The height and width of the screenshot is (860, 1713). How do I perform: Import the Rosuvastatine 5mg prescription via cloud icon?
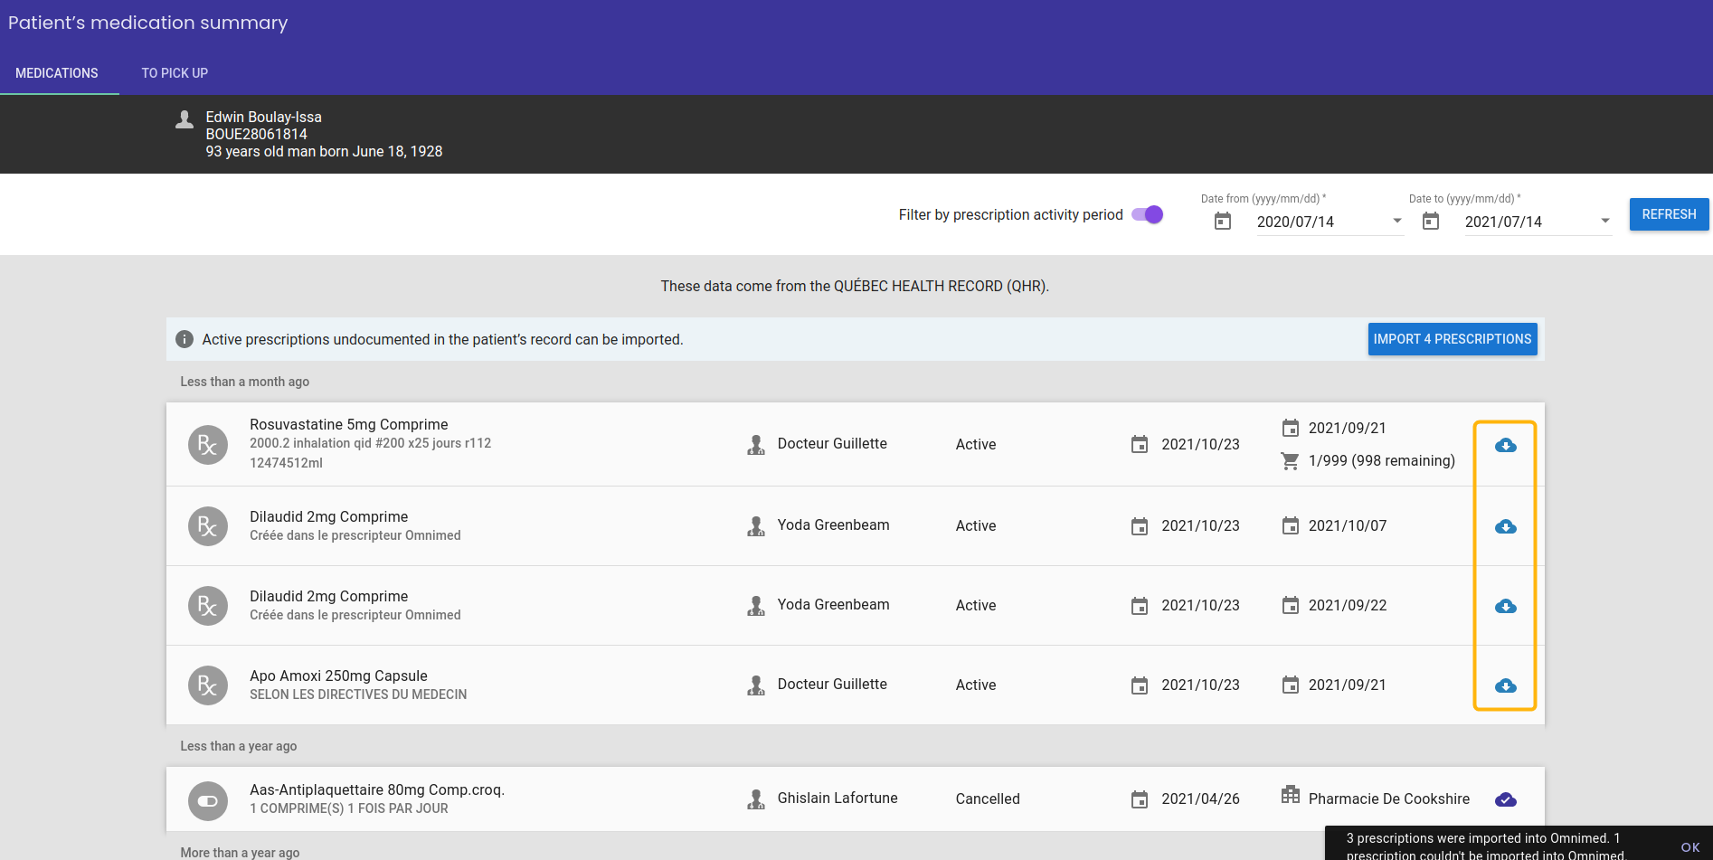click(x=1505, y=445)
